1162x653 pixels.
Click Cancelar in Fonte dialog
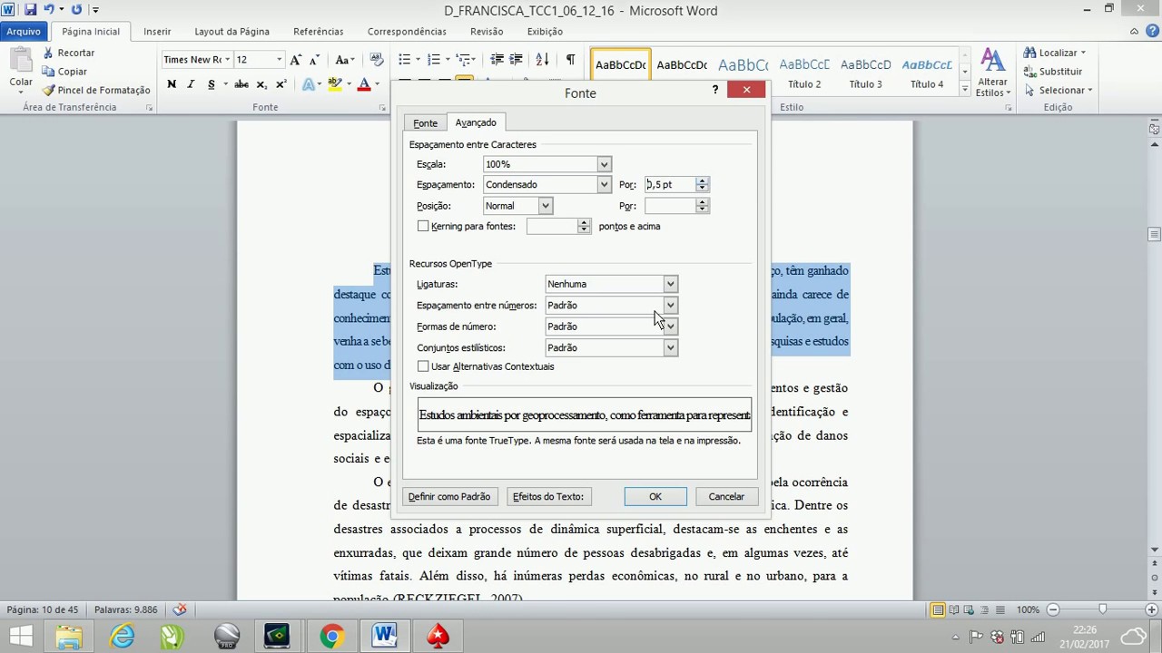[726, 496]
